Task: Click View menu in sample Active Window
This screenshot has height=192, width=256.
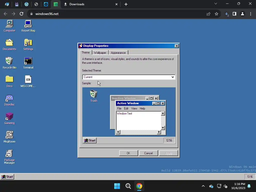Action: pos(134,108)
